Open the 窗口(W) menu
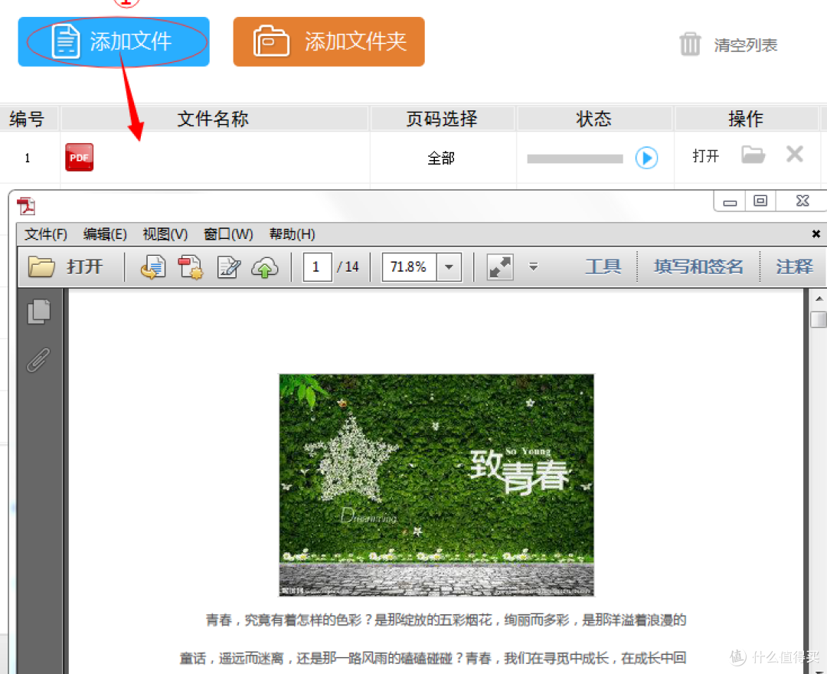The width and height of the screenshot is (827, 674). click(x=228, y=234)
